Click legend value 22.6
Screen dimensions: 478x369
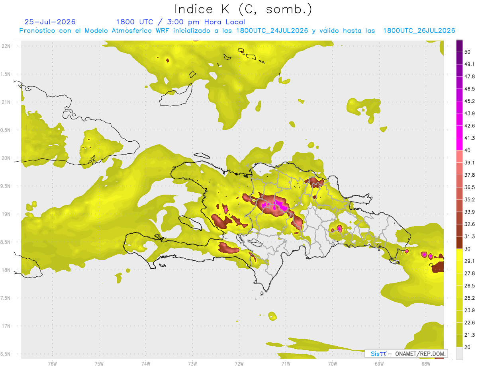click(470, 322)
